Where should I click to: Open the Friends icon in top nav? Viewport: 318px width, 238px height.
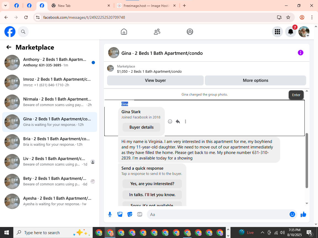pos(157,32)
